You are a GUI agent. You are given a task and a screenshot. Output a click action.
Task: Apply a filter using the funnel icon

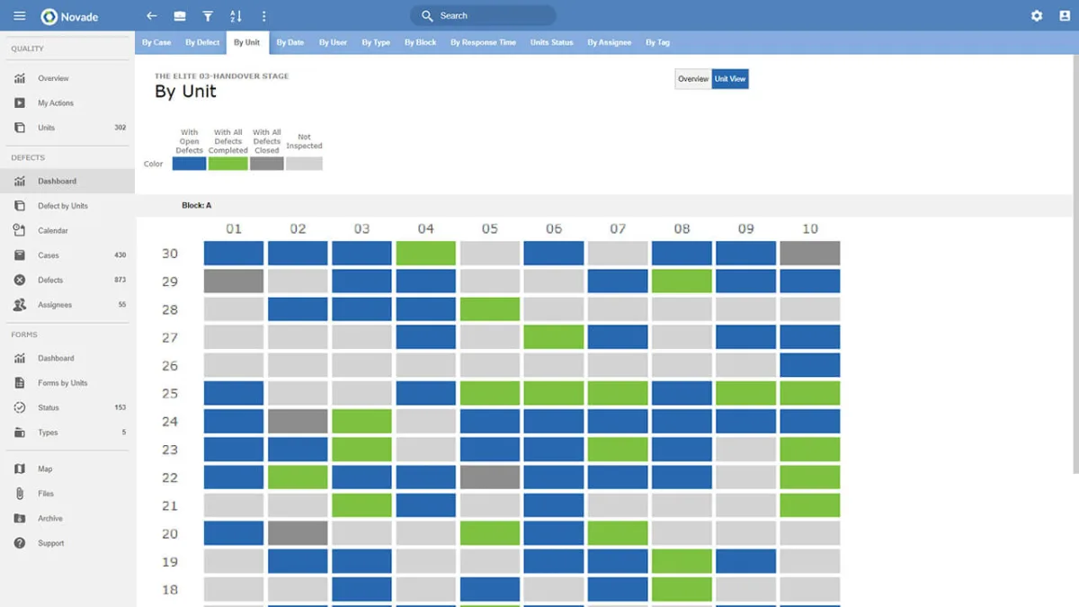coord(208,15)
